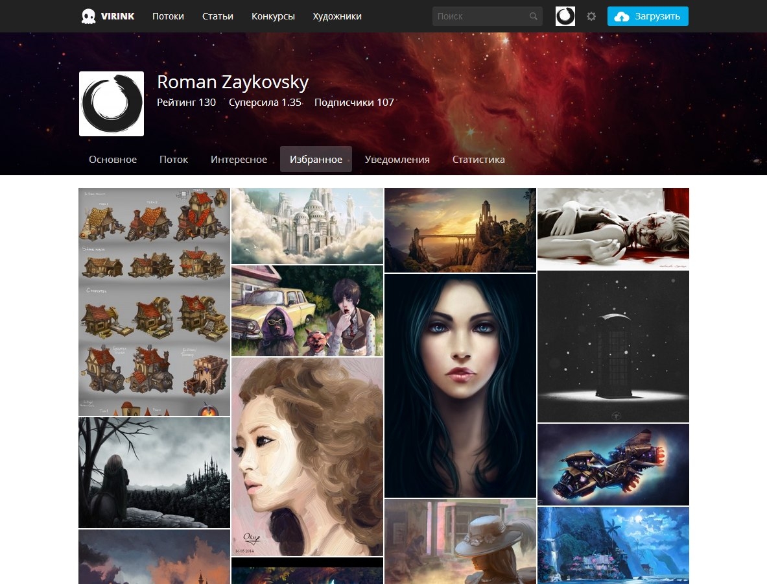The height and width of the screenshot is (584, 767).
Task: Open the yellow car and characters artwork
Action: 307,311
